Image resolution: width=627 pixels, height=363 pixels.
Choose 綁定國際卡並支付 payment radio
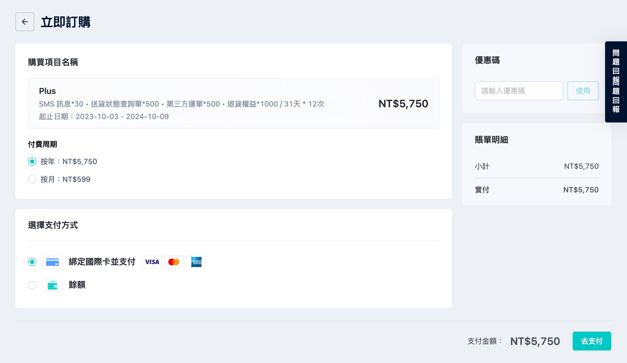click(x=32, y=262)
